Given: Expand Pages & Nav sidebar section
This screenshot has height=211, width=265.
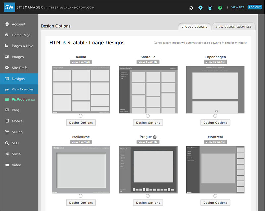Looking at the screenshot, I should (x=22, y=46).
